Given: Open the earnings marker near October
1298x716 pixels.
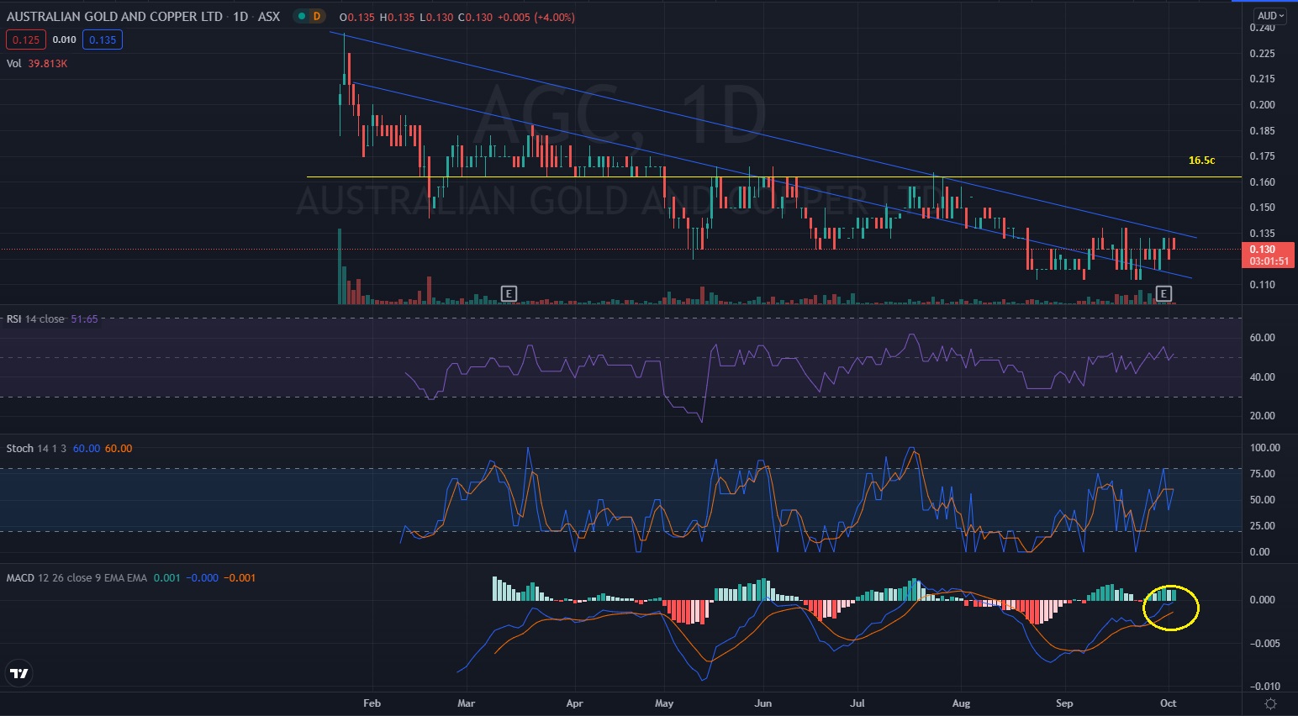Looking at the screenshot, I should (1163, 293).
